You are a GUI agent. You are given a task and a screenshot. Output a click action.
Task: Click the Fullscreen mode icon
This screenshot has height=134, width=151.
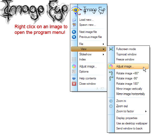[111, 49]
